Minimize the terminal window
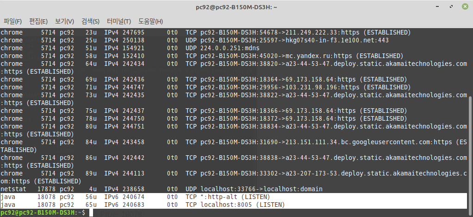The width and height of the screenshot is (473, 217). [438, 6]
